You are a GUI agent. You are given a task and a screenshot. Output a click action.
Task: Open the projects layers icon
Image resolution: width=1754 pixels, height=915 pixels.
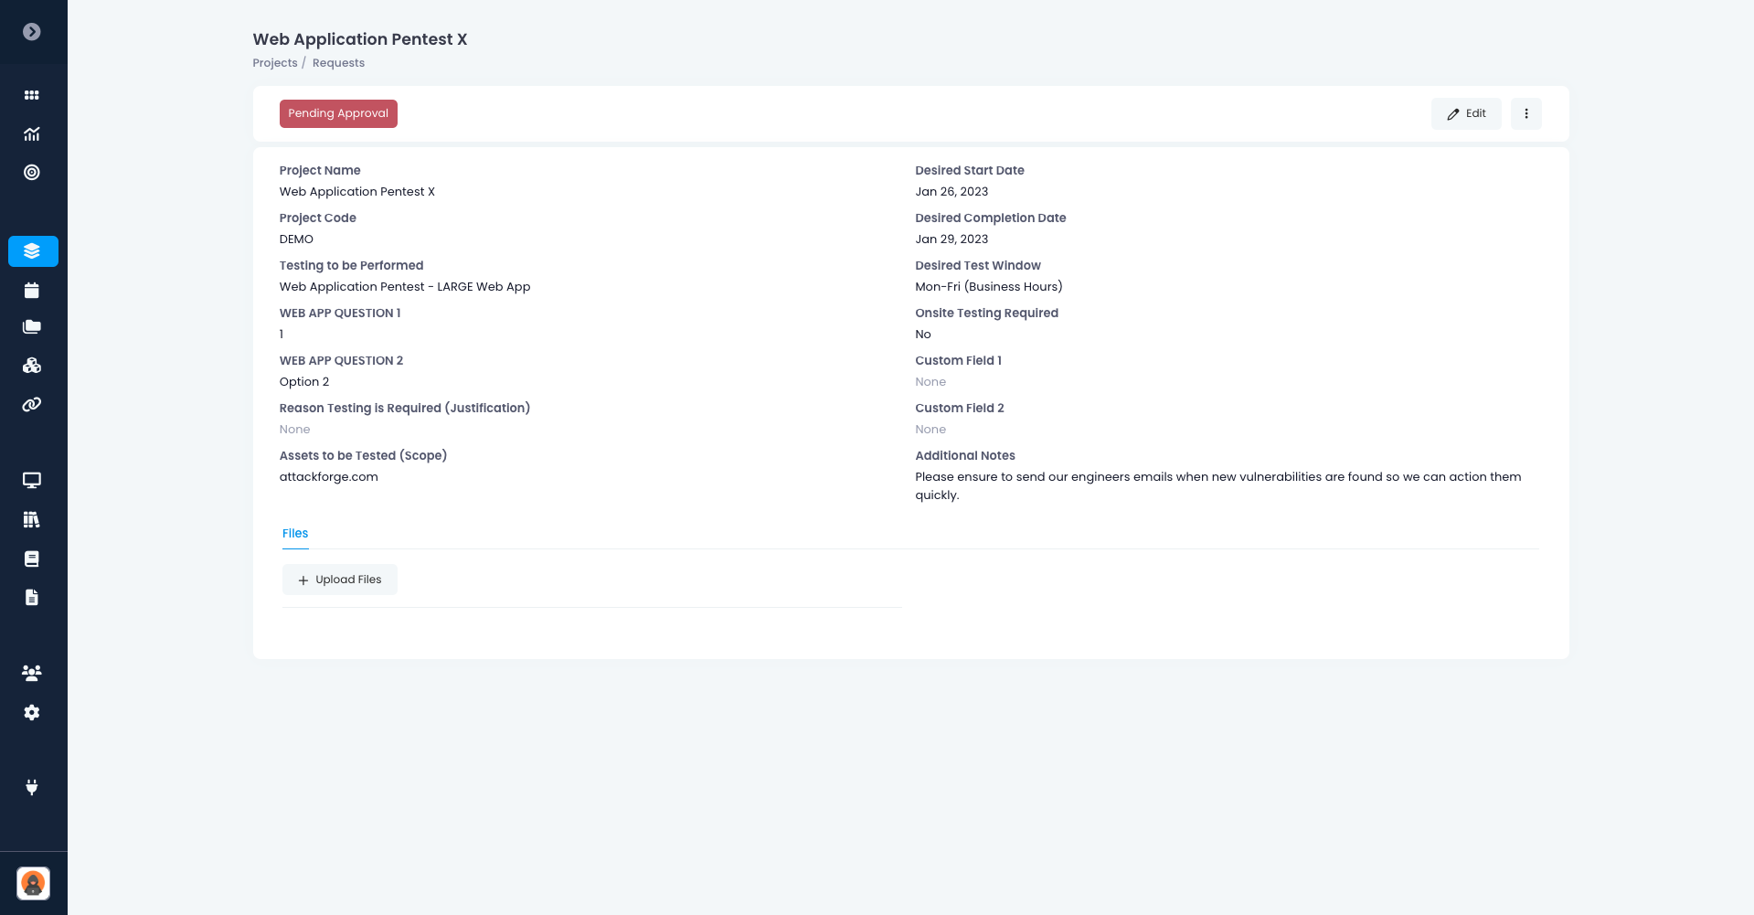pos(33,251)
